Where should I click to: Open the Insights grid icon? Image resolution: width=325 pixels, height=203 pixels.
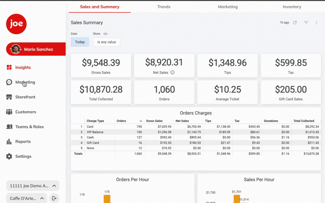[9, 67]
